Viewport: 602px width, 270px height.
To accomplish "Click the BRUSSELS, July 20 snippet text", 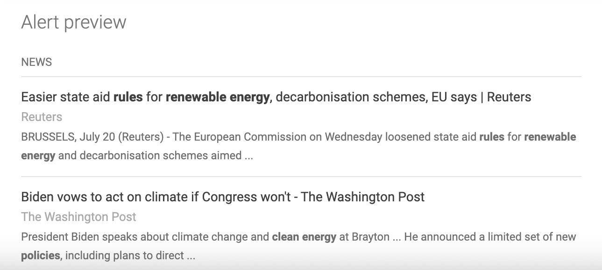I will tap(298, 146).
